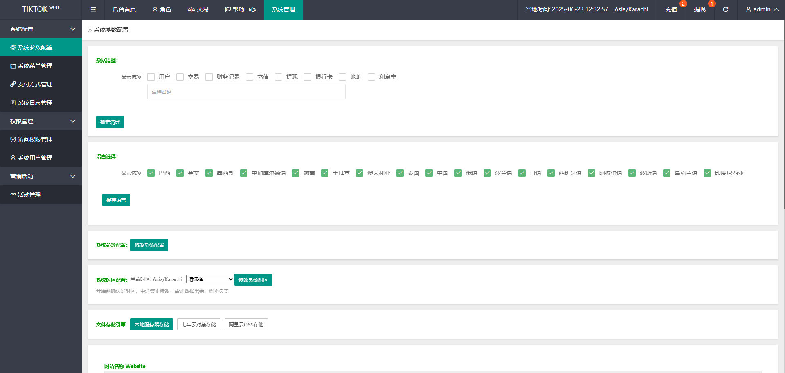Open the timezone 请选择 dropdown
785x373 pixels.
(x=210, y=279)
